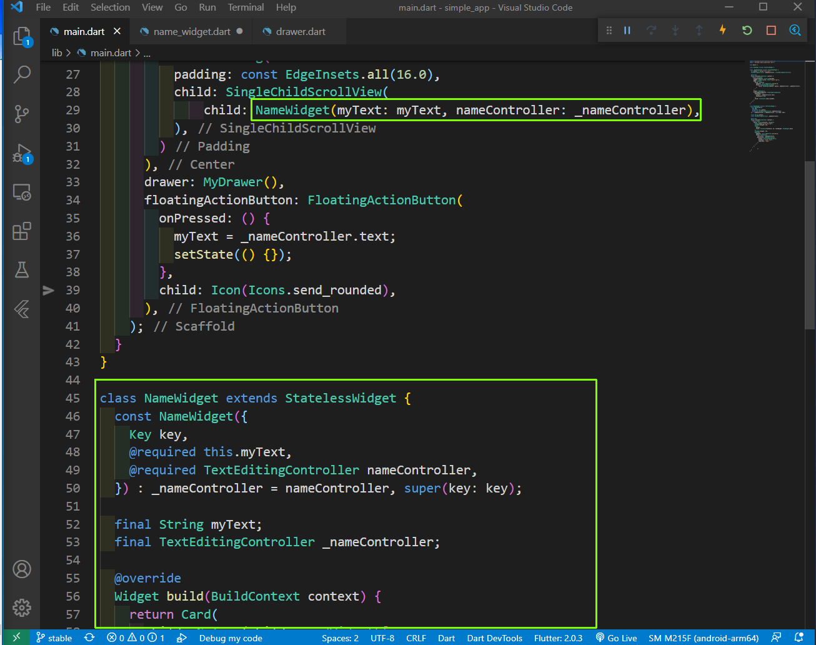Synchronize changes with the sync icon
816x645 pixels.
pyautogui.click(x=89, y=637)
